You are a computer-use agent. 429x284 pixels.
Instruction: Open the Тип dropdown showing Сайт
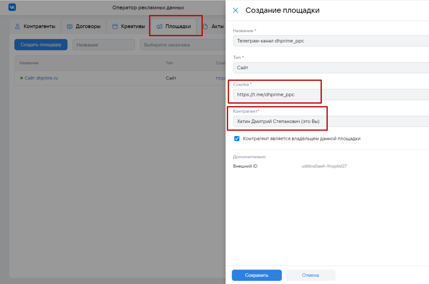[x=330, y=68]
